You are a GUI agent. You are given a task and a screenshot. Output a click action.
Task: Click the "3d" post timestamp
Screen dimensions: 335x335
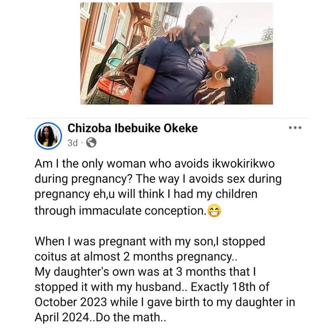click(72, 143)
